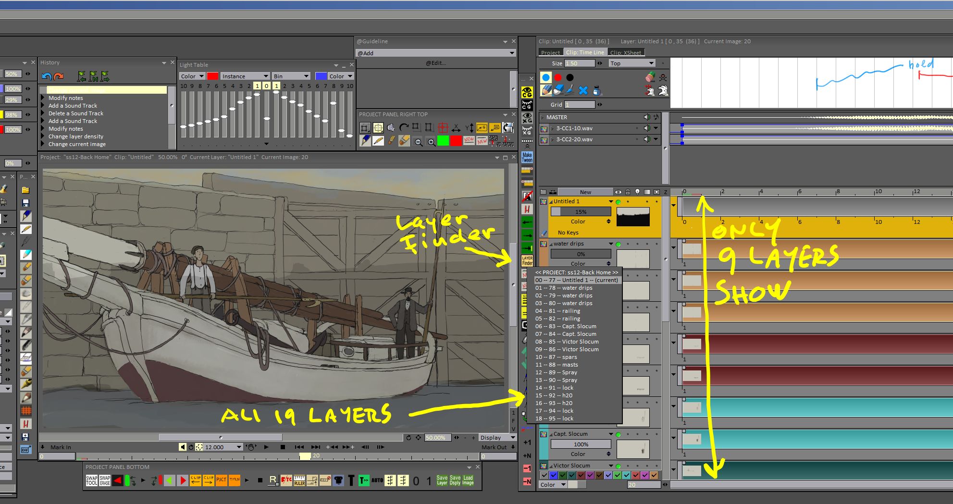
Task: Mute the MASTER sound track
Action: (647, 117)
